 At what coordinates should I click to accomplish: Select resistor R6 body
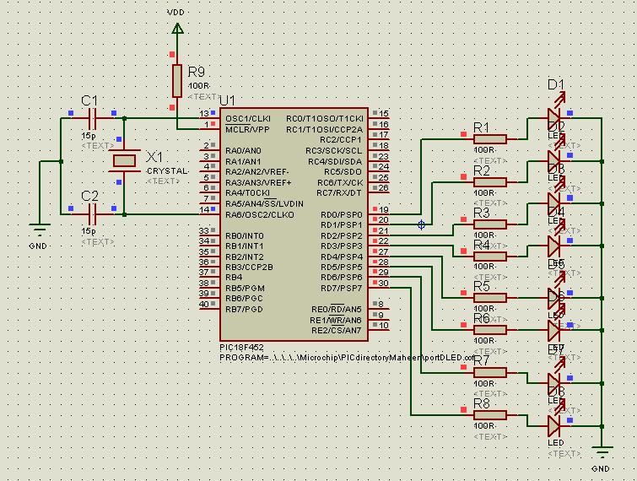(490, 329)
